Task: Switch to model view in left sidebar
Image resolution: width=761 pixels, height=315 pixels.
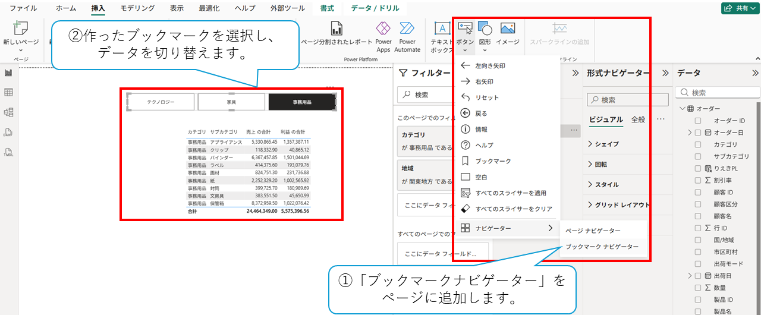Action: click(x=8, y=112)
